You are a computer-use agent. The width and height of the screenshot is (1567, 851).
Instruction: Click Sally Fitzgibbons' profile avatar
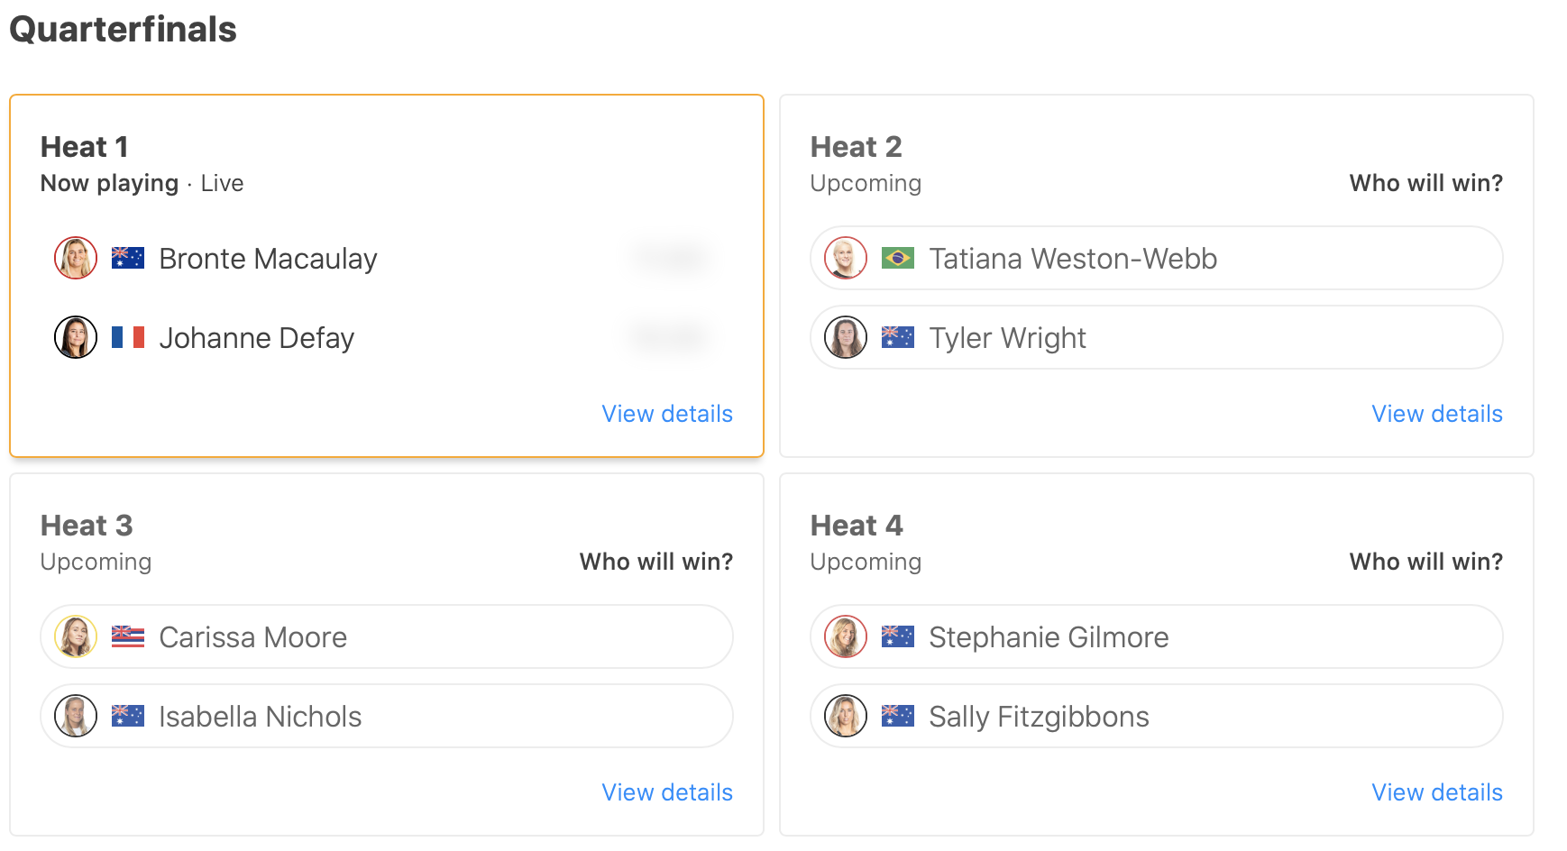(846, 717)
